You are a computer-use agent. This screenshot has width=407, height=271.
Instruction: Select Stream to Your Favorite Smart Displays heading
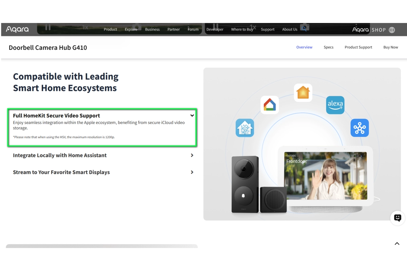coord(61,172)
